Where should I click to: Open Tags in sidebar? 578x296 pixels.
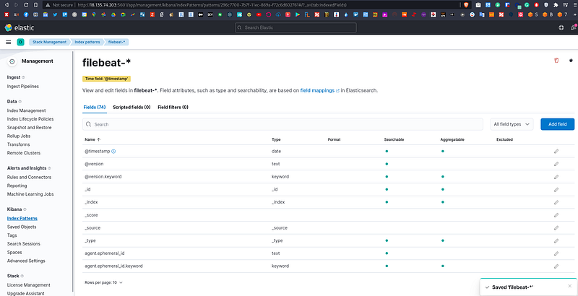pyautogui.click(x=12, y=235)
